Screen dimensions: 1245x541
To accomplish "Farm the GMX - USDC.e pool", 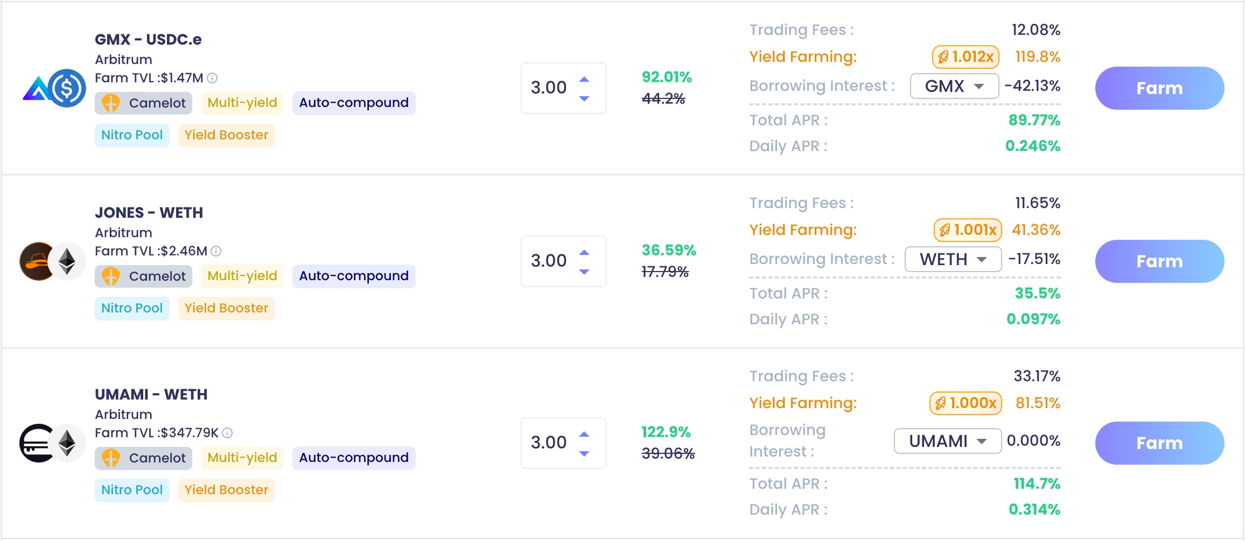I will click(x=1159, y=88).
